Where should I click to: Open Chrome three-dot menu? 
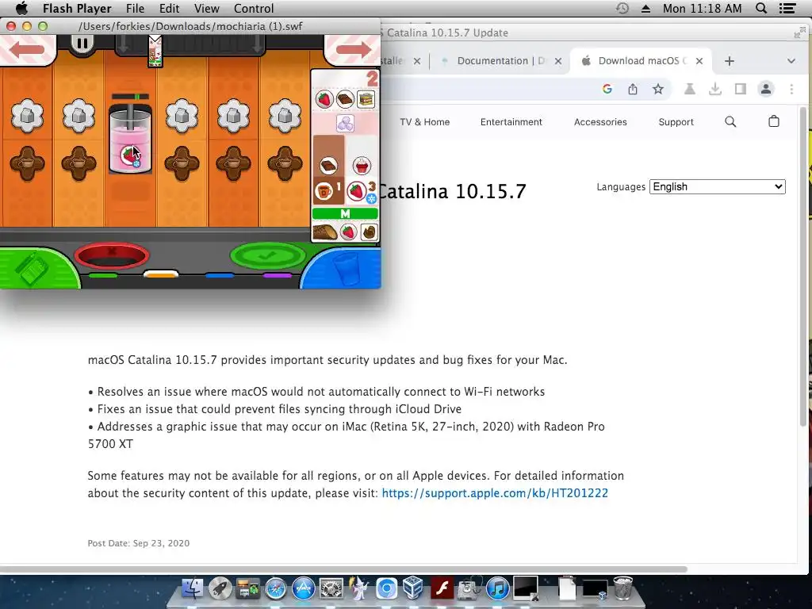click(791, 89)
